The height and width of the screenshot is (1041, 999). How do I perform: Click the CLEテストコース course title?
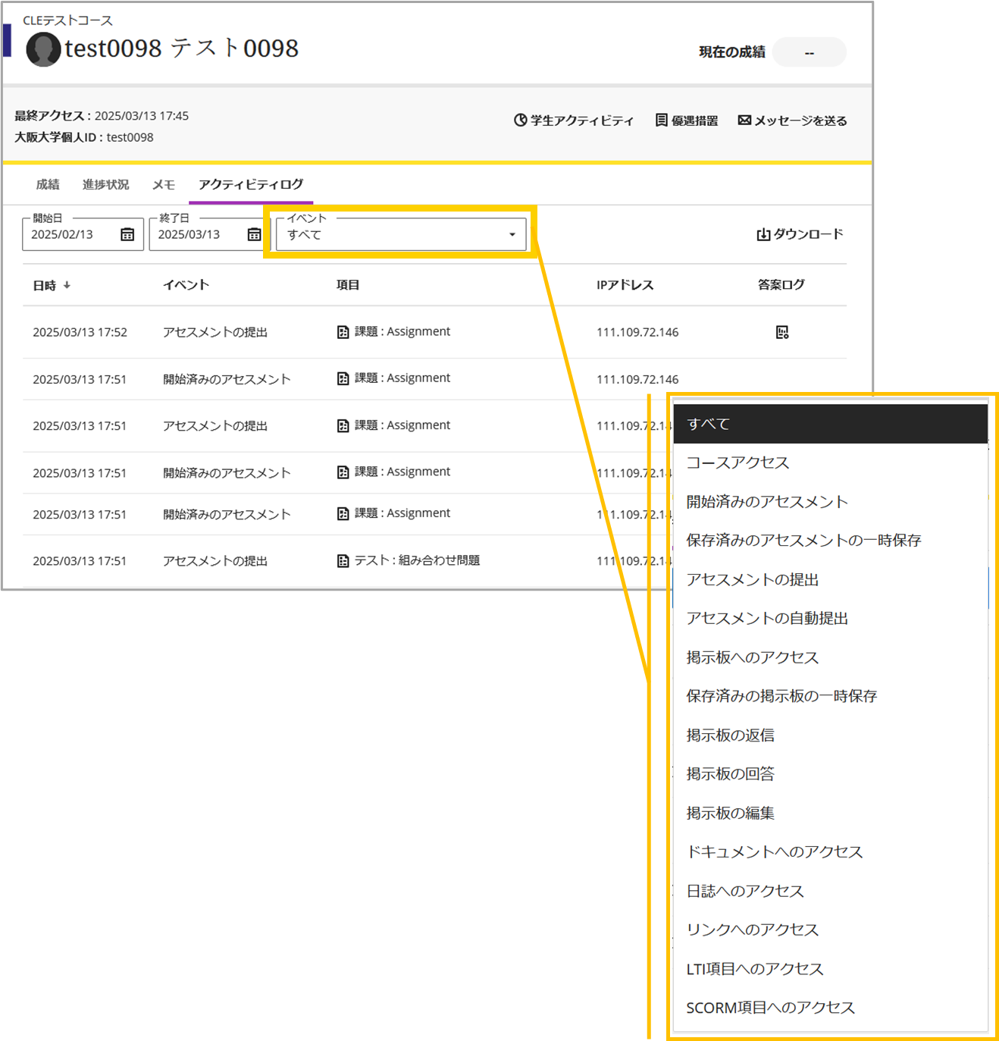tap(67, 20)
